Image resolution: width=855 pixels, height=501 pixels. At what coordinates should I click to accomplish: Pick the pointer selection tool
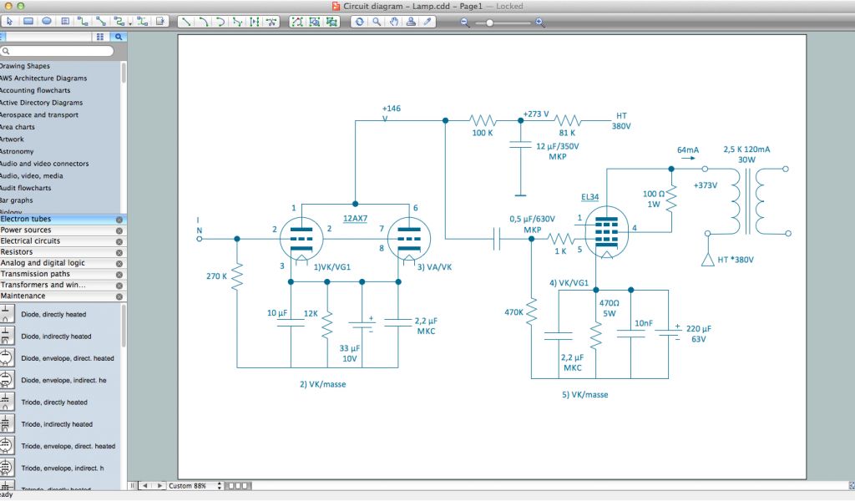point(10,22)
